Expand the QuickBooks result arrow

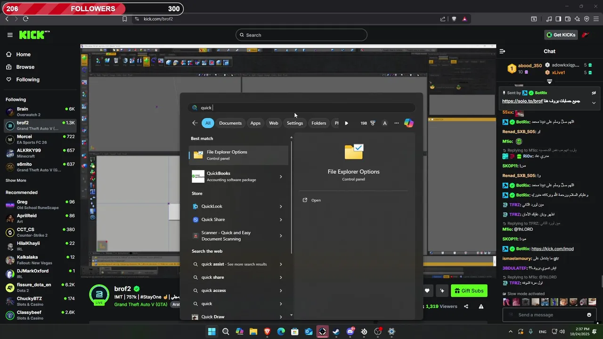(281, 177)
